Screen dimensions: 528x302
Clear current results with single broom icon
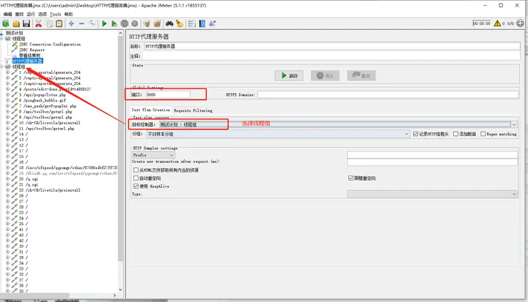coord(147,23)
